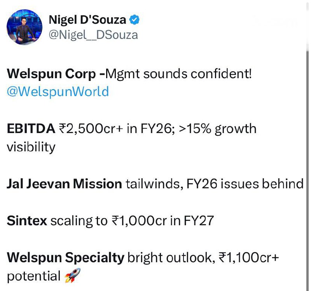Click the bold Welspun Specialty text

(x=66, y=258)
